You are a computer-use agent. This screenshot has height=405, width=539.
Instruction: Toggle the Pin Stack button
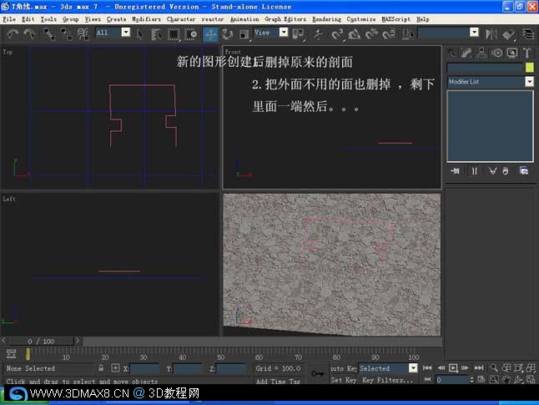[455, 170]
